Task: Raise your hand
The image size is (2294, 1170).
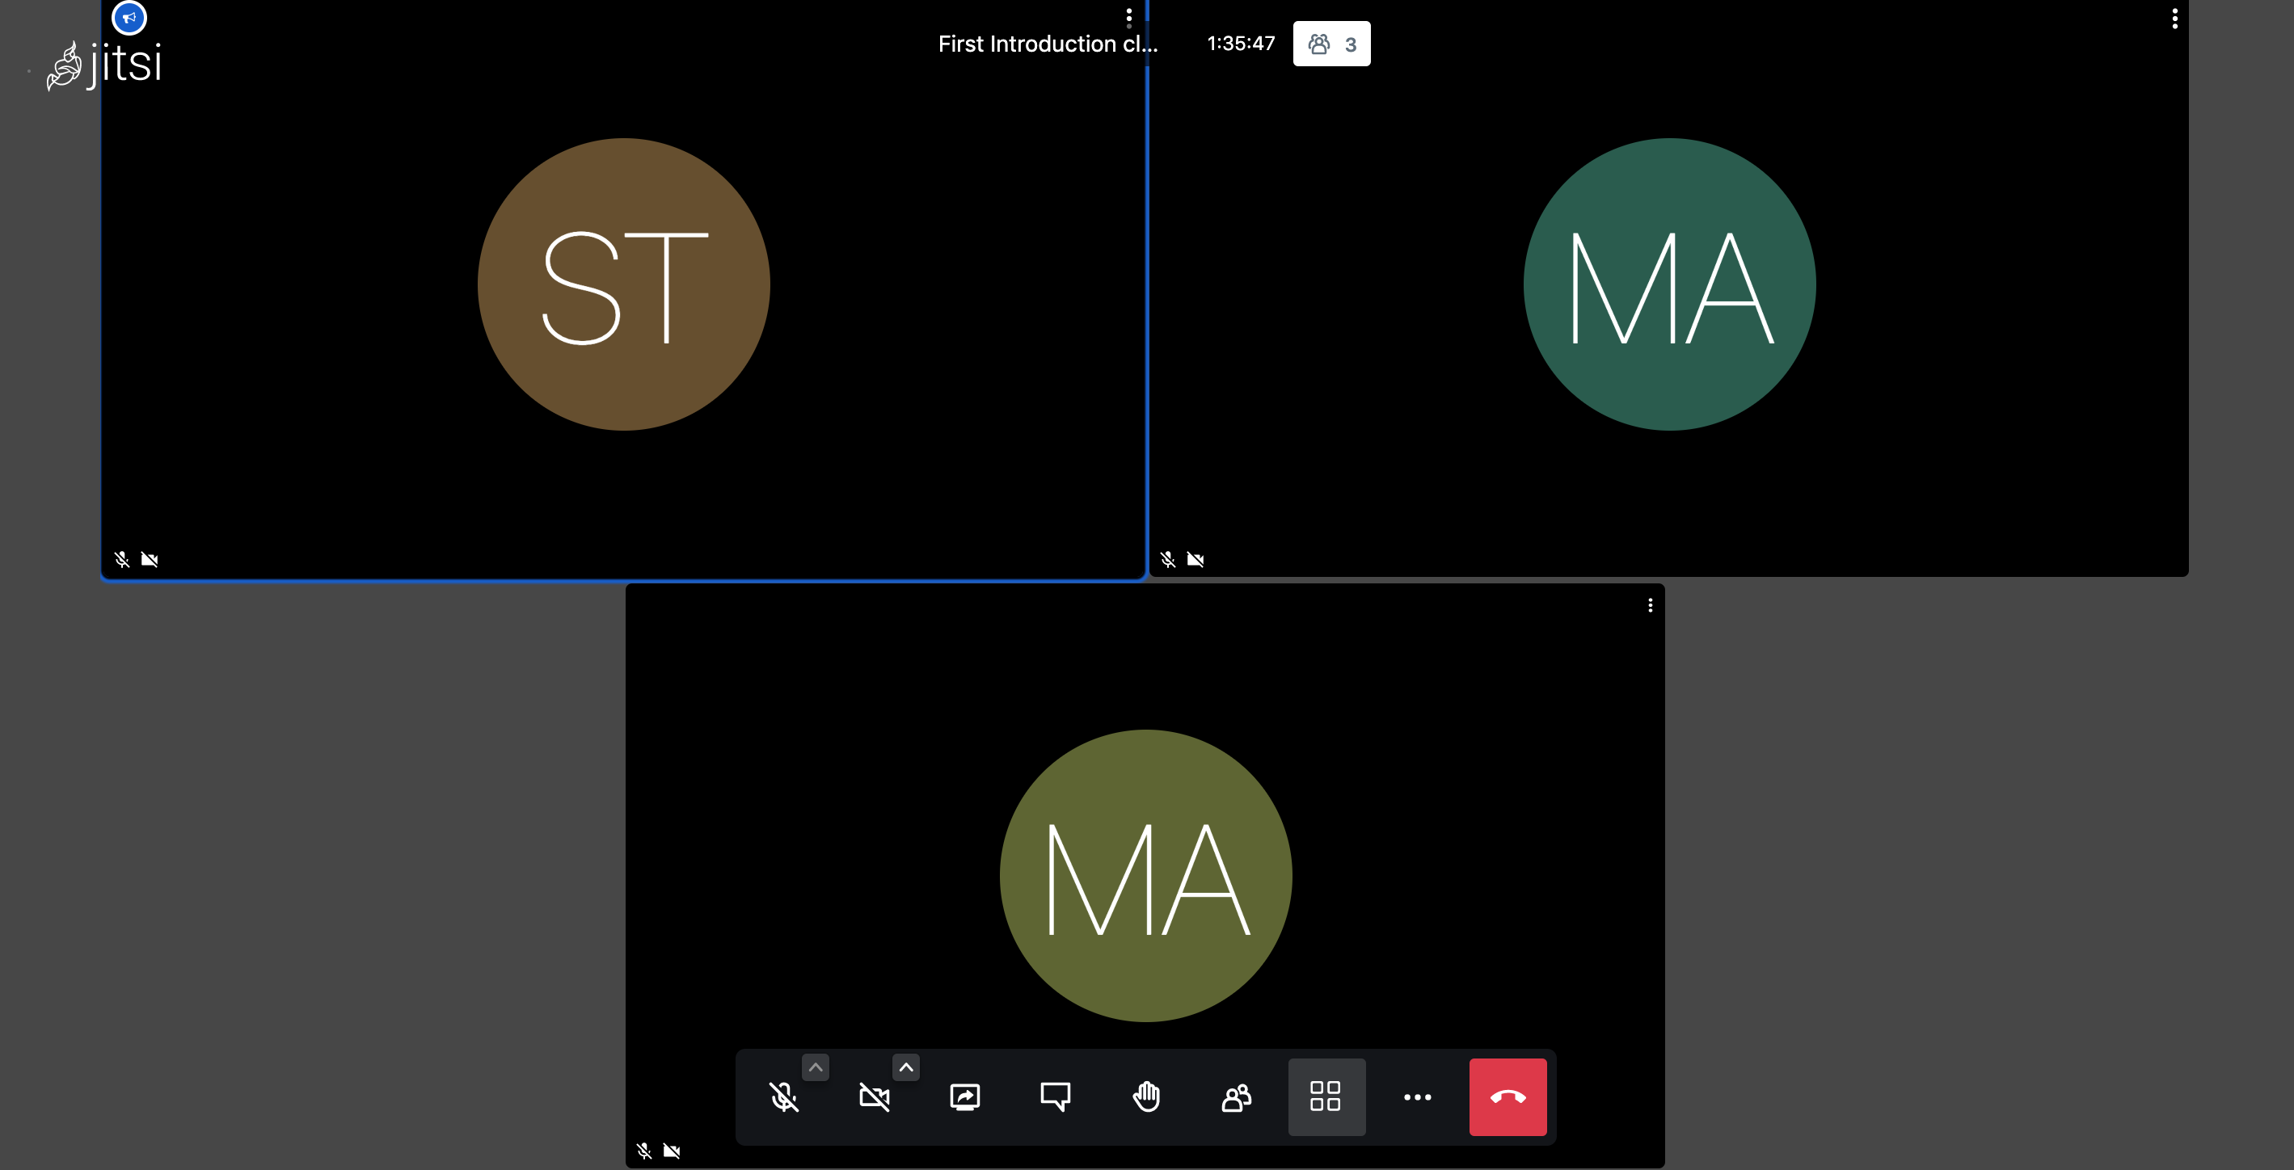Action: pyautogui.click(x=1146, y=1096)
